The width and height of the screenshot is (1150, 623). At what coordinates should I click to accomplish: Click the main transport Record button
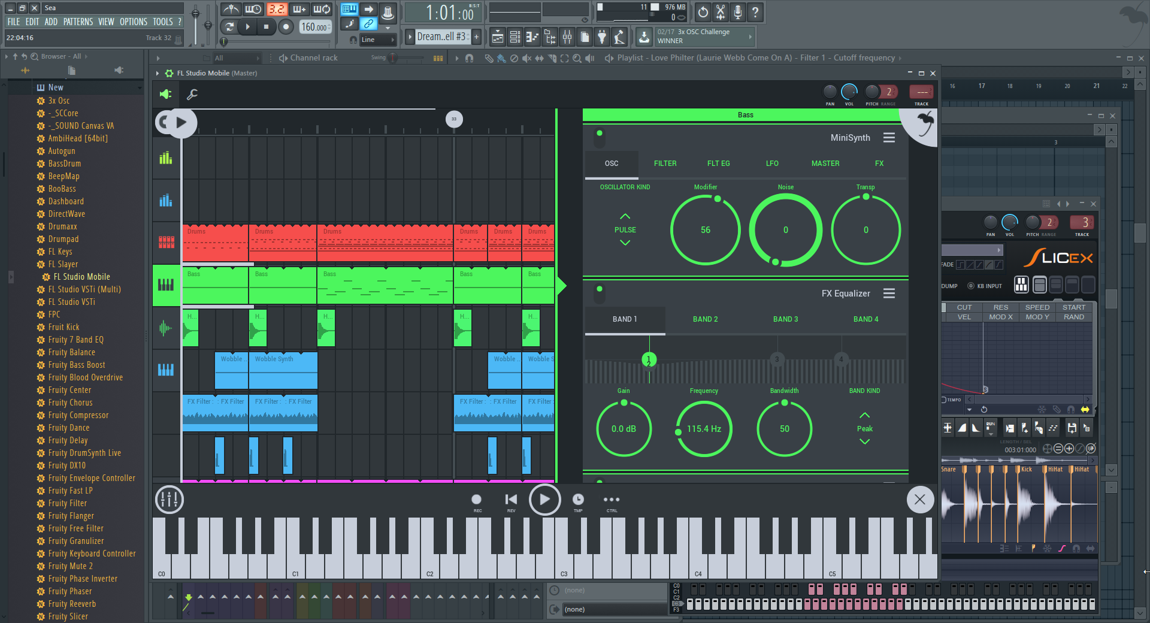(286, 26)
